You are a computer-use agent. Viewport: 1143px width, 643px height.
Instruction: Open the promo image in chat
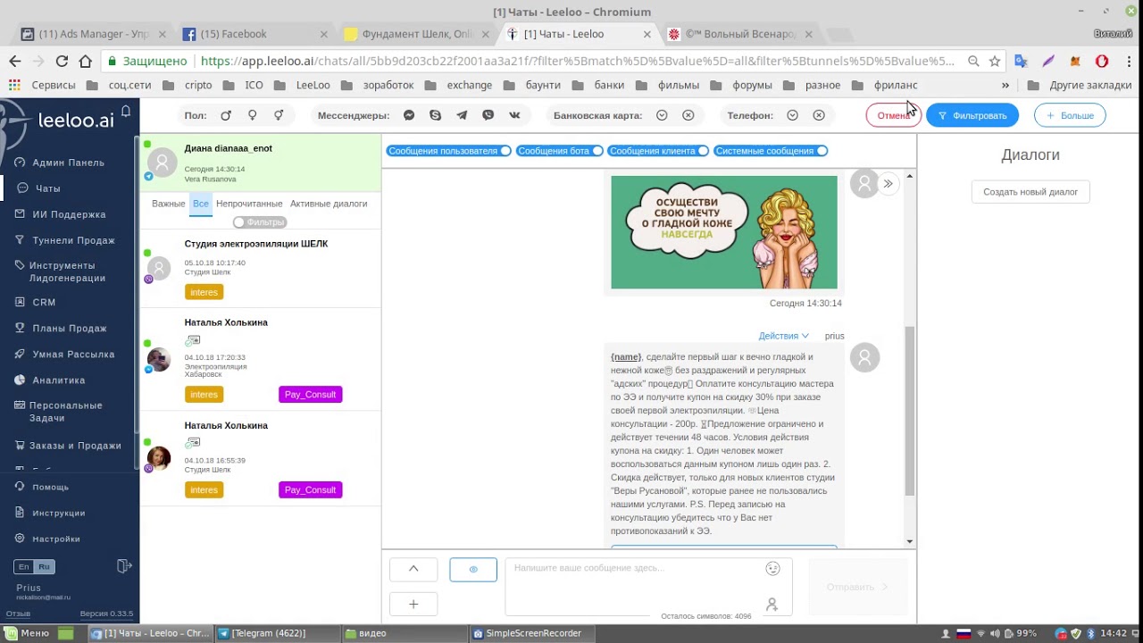[724, 232]
